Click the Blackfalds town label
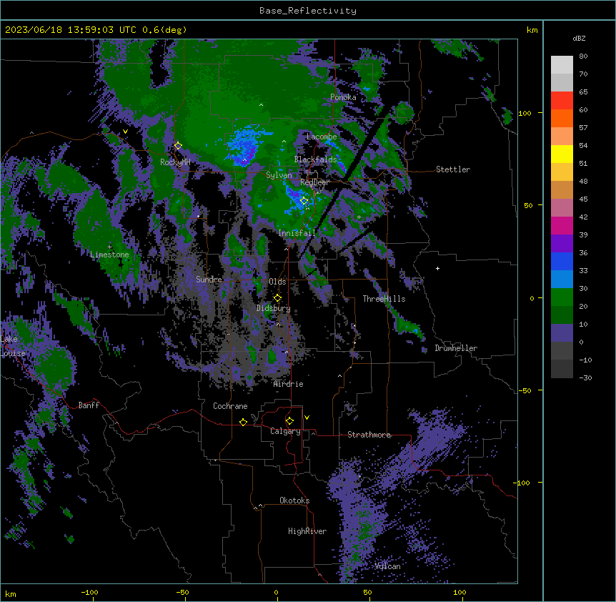616x602 pixels. click(316, 159)
